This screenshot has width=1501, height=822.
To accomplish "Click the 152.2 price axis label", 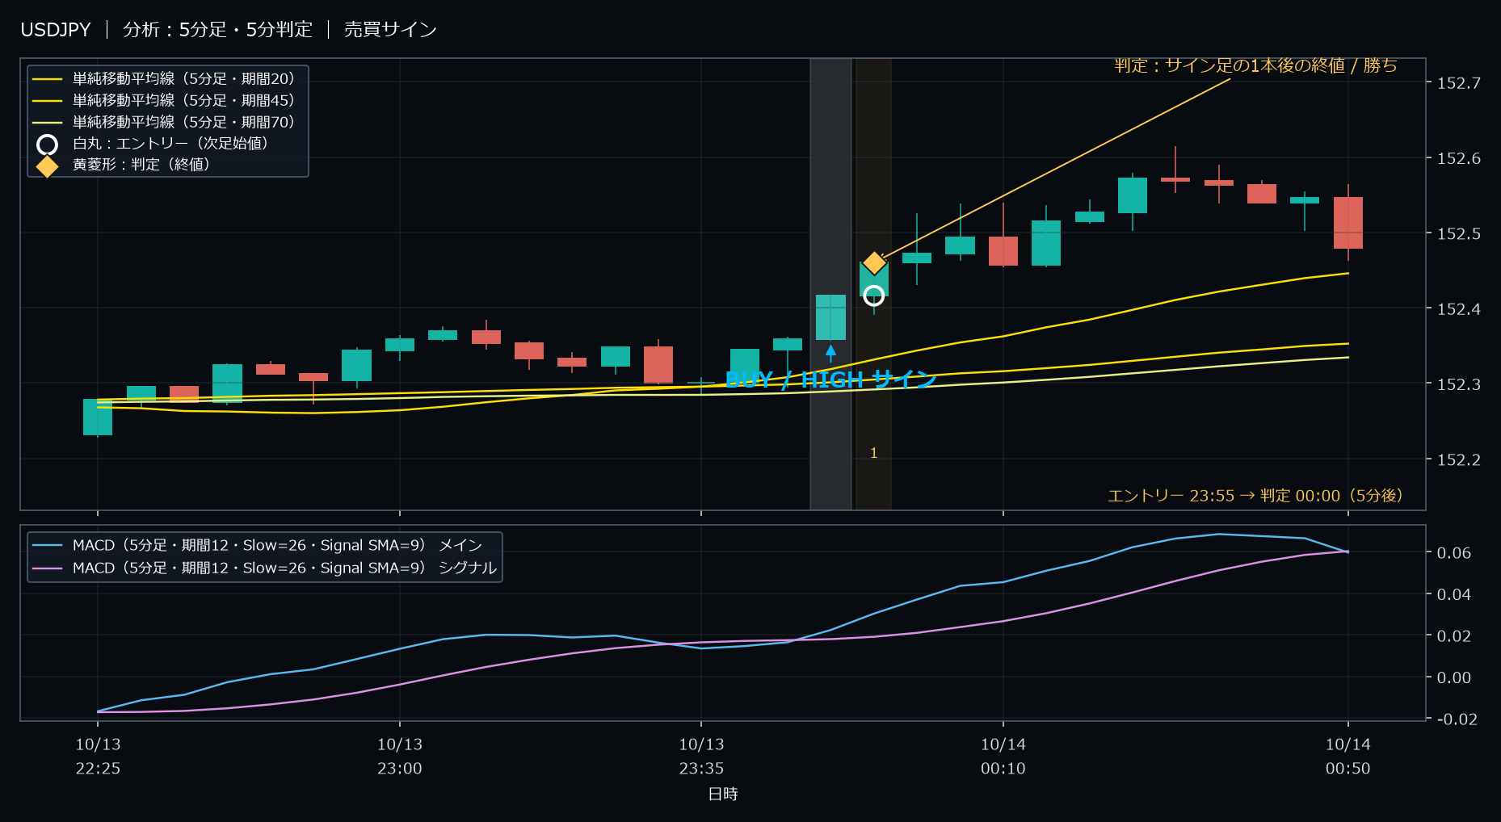I will [x=1459, y=459].
